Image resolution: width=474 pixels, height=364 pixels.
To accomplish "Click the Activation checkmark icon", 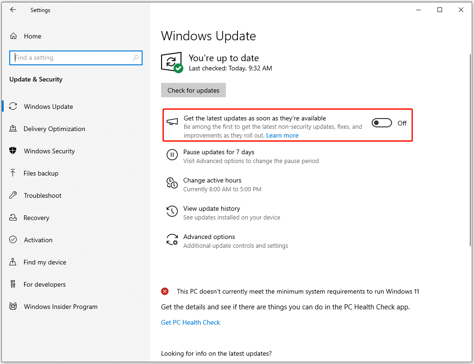I will tap(13, 240).
